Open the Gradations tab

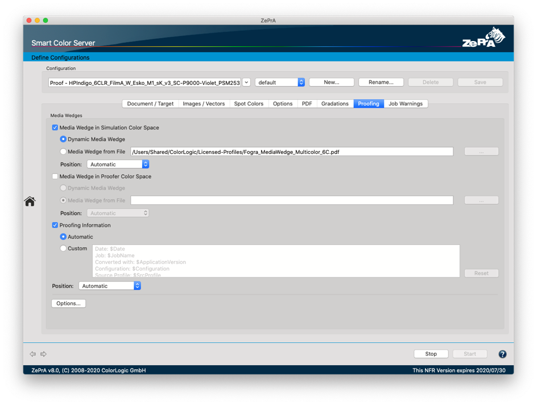pyautogui.click(x=335, y=104)
